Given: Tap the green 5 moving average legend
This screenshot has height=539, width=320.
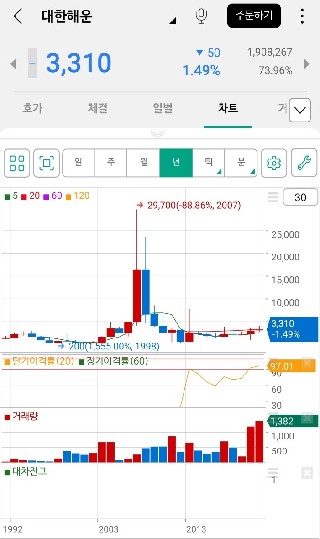Looking at the screenshot, I should pos(11,196).
